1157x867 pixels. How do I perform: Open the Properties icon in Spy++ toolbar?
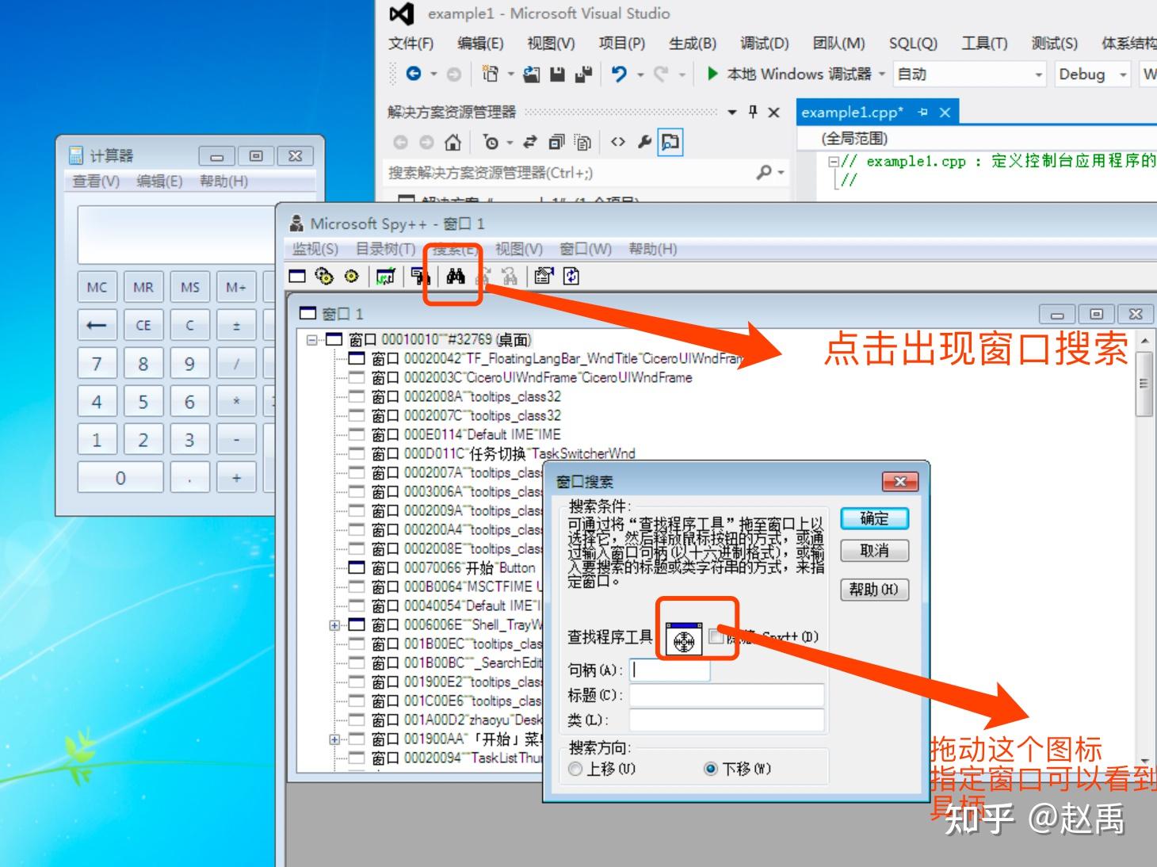pyautogui.click(x=544, y=276)
